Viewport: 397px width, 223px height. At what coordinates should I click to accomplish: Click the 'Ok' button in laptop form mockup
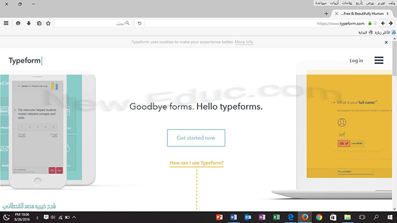[344, 143]
